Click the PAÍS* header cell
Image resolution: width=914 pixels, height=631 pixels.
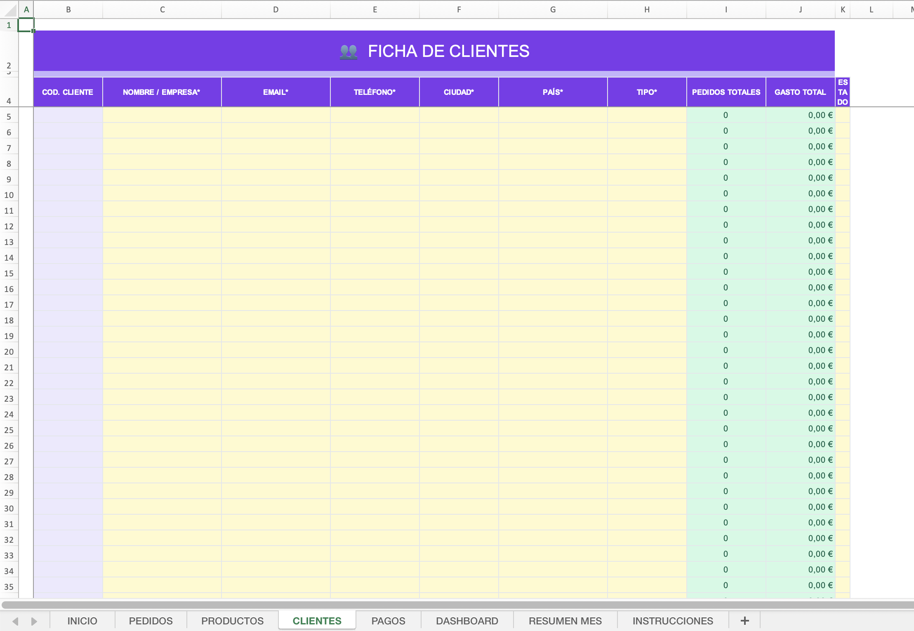553,92
